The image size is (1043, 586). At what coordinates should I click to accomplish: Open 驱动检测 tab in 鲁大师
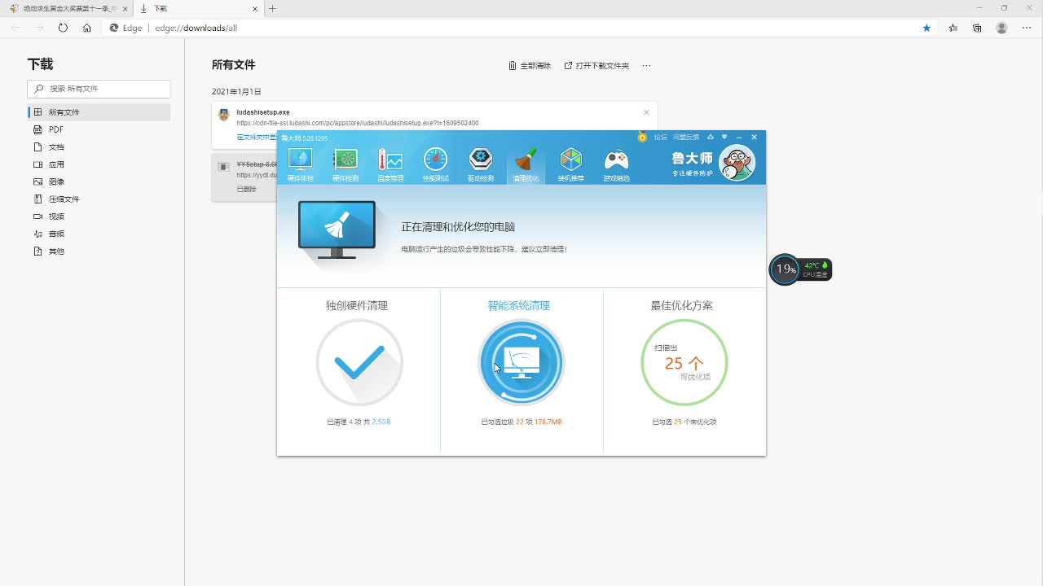coord(481,164)
